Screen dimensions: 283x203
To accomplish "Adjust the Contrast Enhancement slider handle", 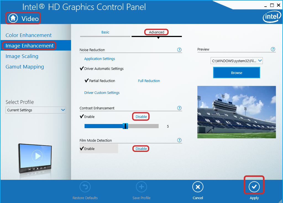I will coord(125,126).
